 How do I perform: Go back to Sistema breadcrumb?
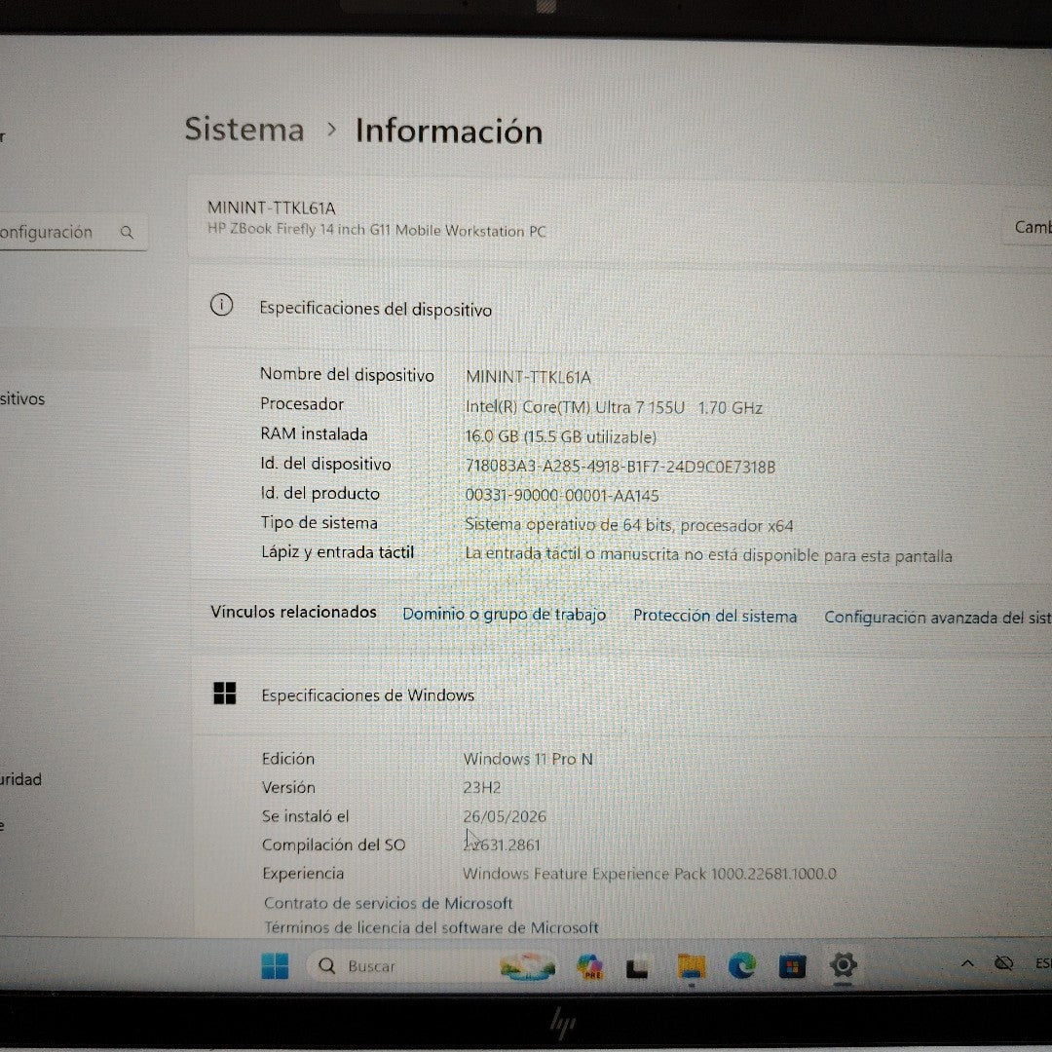(x=244, y=129)
